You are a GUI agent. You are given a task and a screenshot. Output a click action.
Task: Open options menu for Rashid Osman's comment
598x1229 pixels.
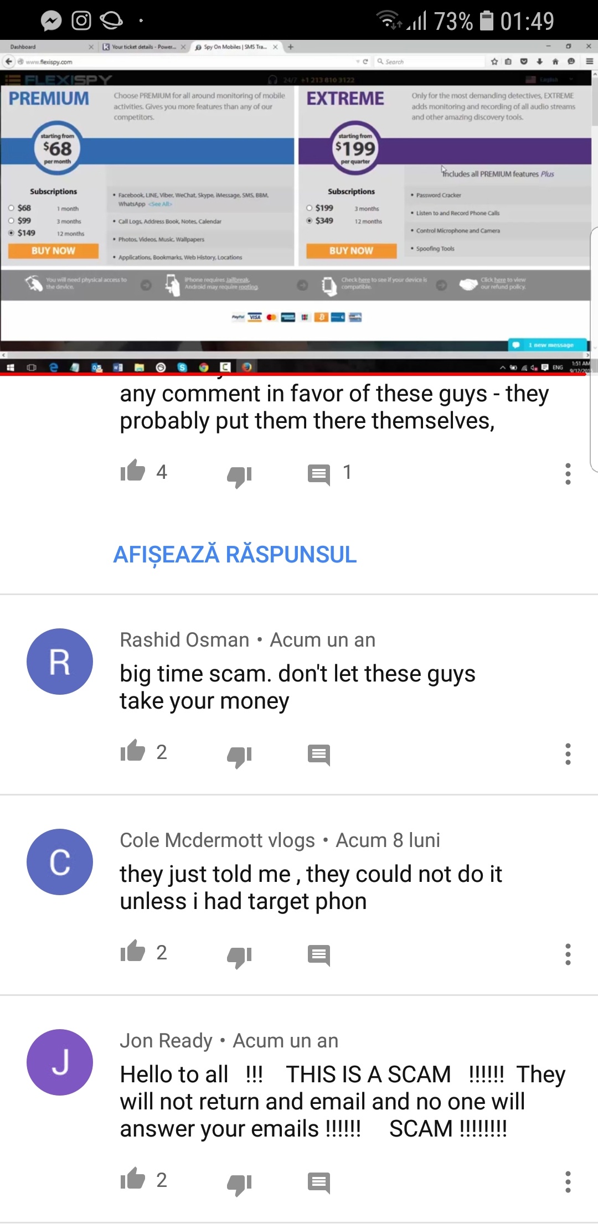[568, 754]
